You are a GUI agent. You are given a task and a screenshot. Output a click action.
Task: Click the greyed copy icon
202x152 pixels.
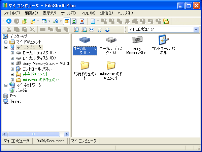click(x=17, y=29)
